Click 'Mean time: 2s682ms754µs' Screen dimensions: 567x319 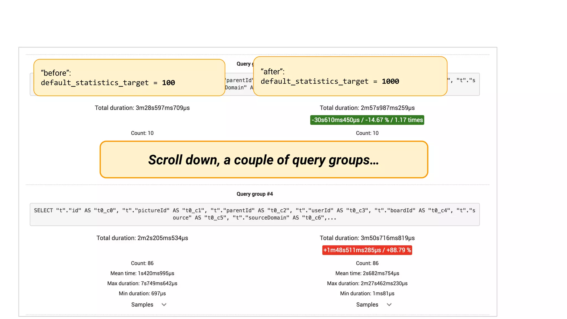tap(367, 273)
